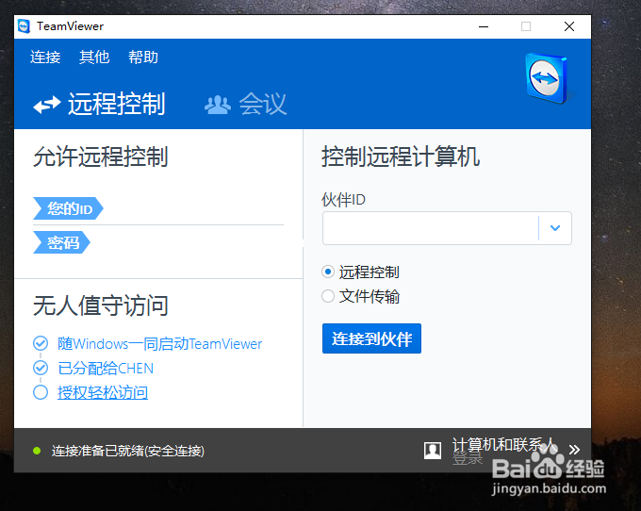Screen dimensions: 641x511
Task: Close the TeamViewer window
Action: (x=569, y=26)
